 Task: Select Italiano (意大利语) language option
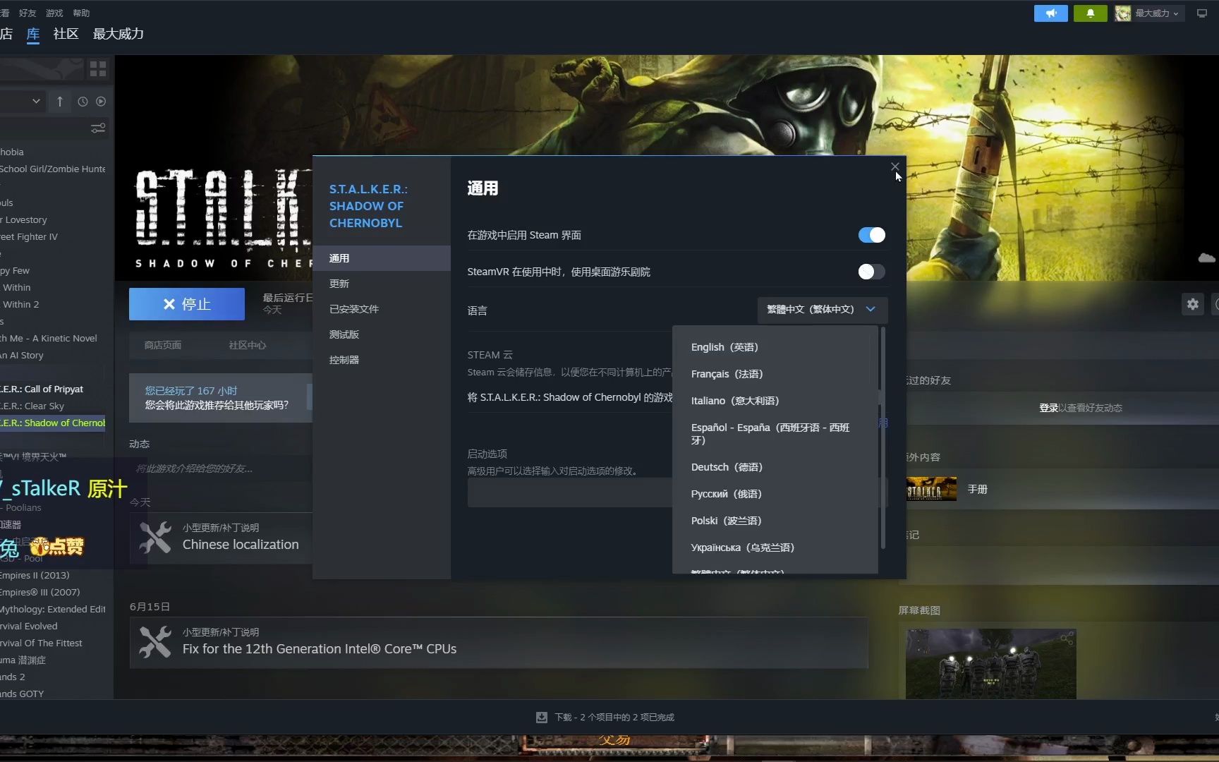click(x=774, y=401)
